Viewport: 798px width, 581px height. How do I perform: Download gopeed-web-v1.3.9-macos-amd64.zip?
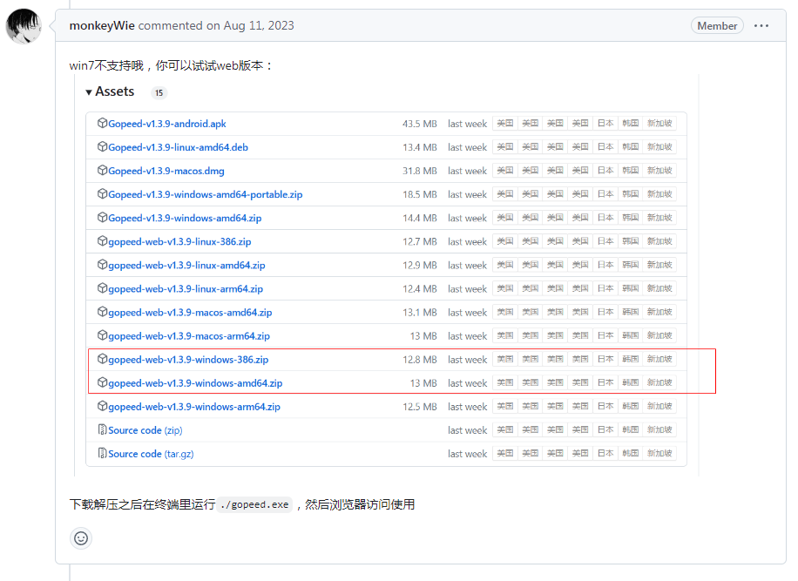(x=190, y=313)
